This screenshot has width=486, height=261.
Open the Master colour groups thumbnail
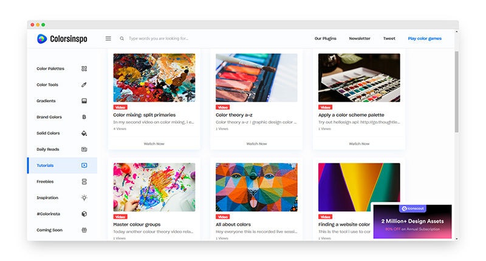point(154,187)
